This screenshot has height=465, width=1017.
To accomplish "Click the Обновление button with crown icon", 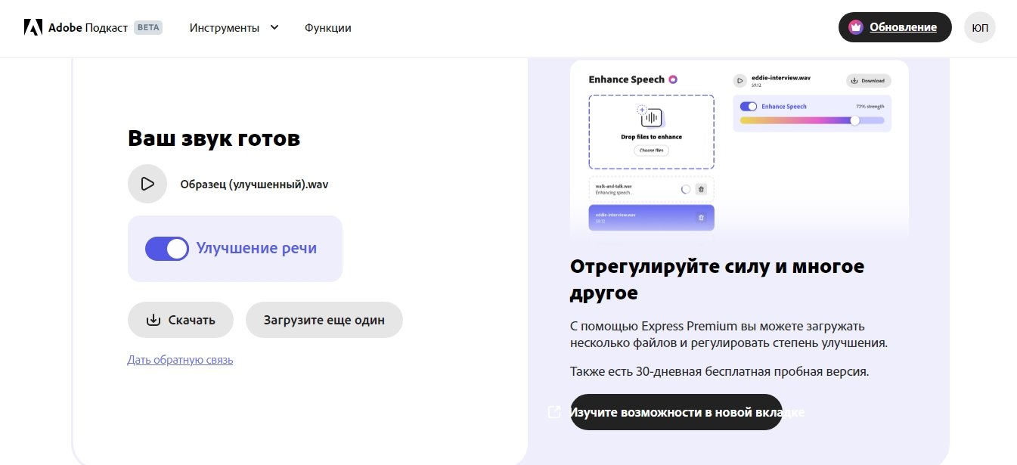I will pyautogui.click(x=895, y=27).
